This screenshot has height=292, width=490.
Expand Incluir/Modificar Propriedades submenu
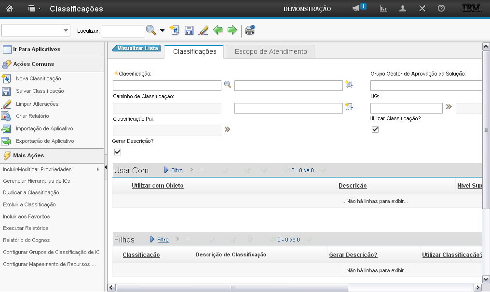pyautogui.click(x=98, y=169)
